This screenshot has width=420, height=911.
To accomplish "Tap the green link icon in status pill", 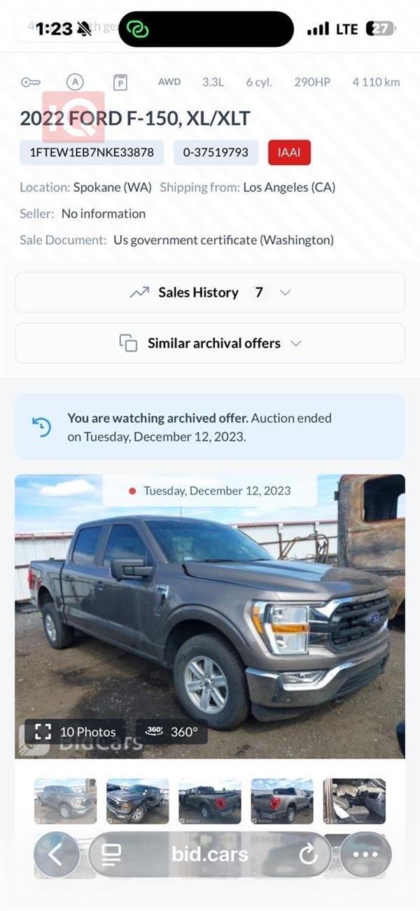I will (x=138, y=29).
